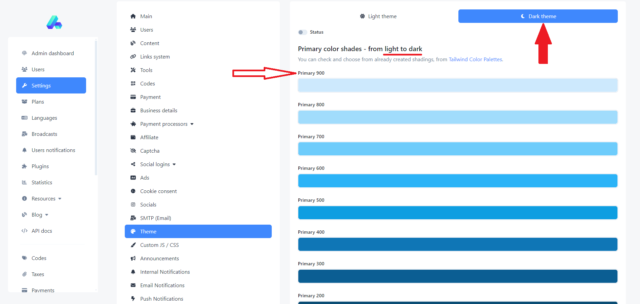Open the SMTP (Email) settings
The height and width of the screenshot is (304, 640).
pyautogui.click(x=155, y=218)
